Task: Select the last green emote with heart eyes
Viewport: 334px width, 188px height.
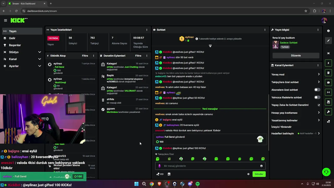Action: click(x=263, y=159)
